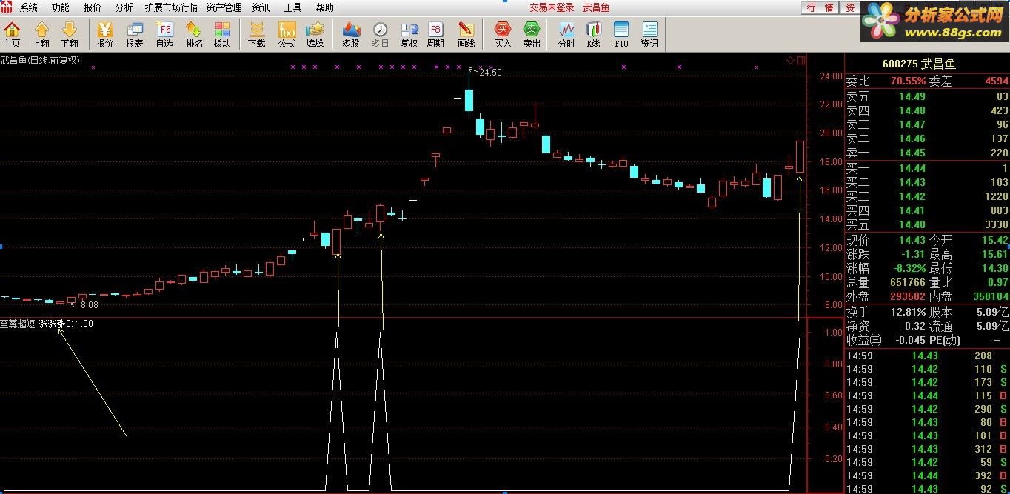The image size is (1010, 494).
Task: Open the 扩展市场行情 menu
Action: [x=172, y=7]
